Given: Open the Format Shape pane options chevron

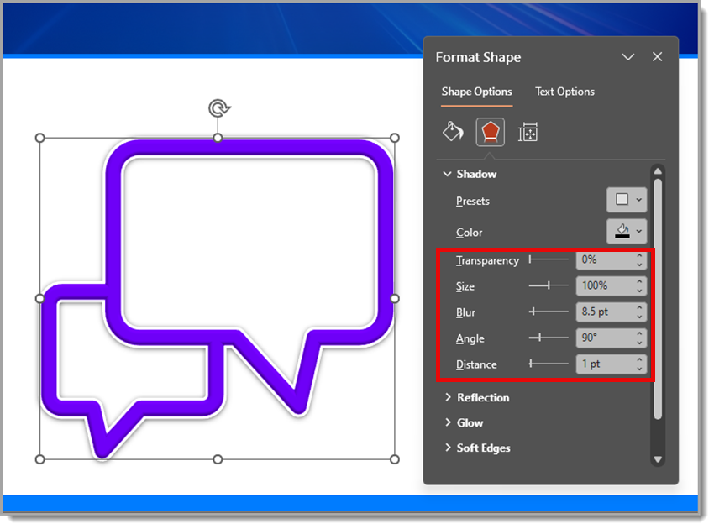Looking at the screenshot, I should point(627,57).
